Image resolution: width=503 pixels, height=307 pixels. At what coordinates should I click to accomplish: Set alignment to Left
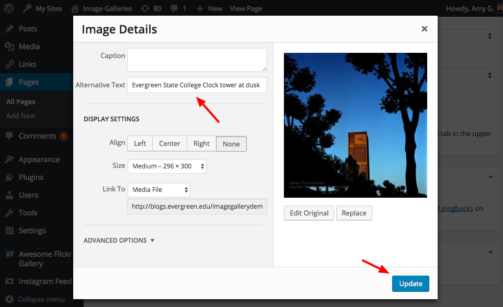point(140,144)
